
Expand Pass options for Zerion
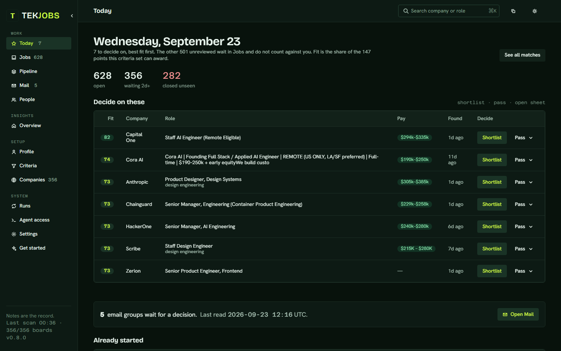click(x=531, y=271)
